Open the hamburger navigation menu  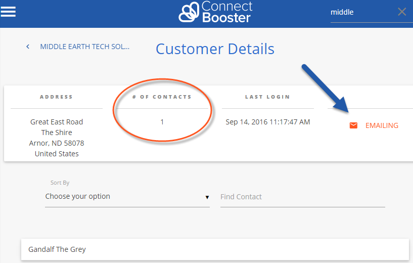coord(8,12)
